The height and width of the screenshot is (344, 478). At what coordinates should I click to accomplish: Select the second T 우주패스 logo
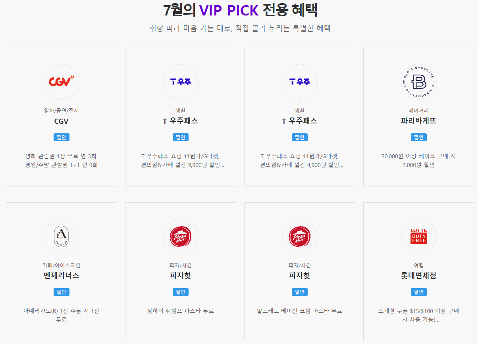coord(300,82)
